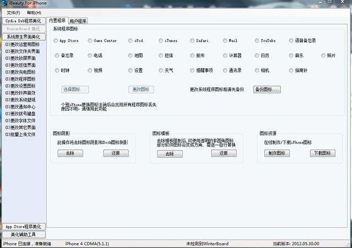Expand the App Store程序美化 section
The height and width of the screenshot is (248, 352).
pos(24,227)
